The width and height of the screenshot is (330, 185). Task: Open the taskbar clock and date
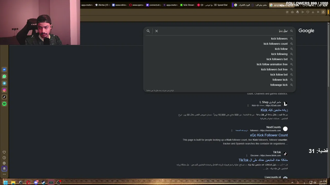click(323, 183)
